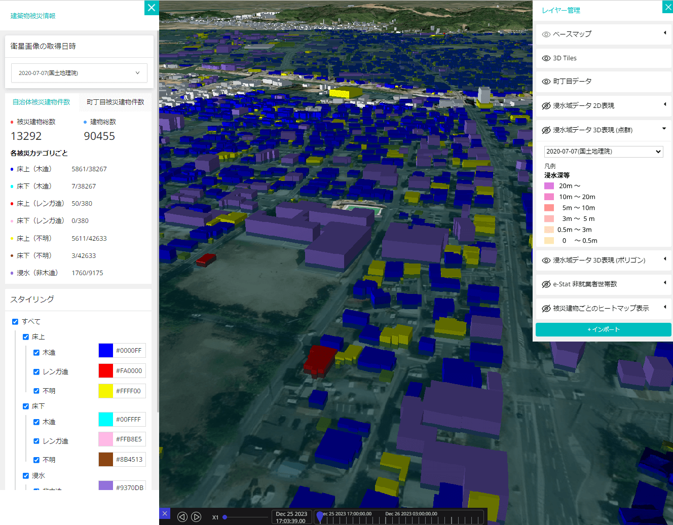Show the 浸水域データ 3D表現 (点群) layer
Viewport: 673px width, 525px height.
pos(546,130)
